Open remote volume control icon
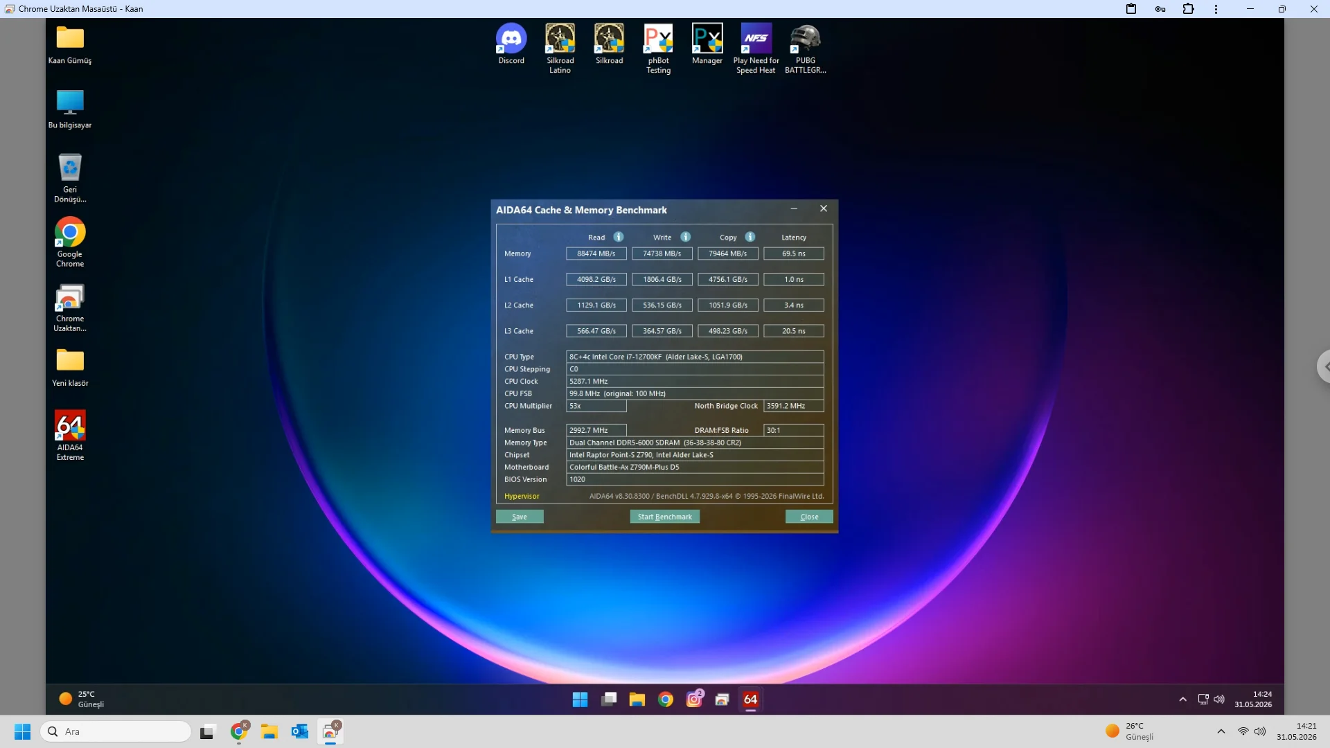Image resolution: width=1330 pixels, height=748 pixels. [x=1219, y=700]
